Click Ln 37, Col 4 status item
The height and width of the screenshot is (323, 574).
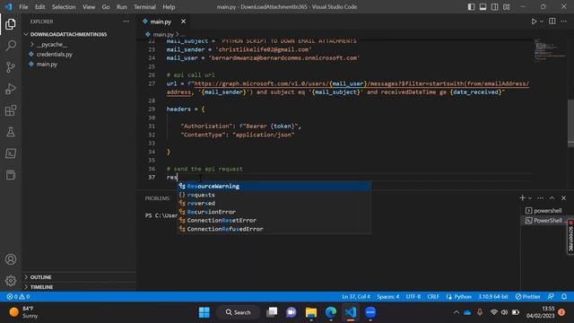(x=356, y=297)
